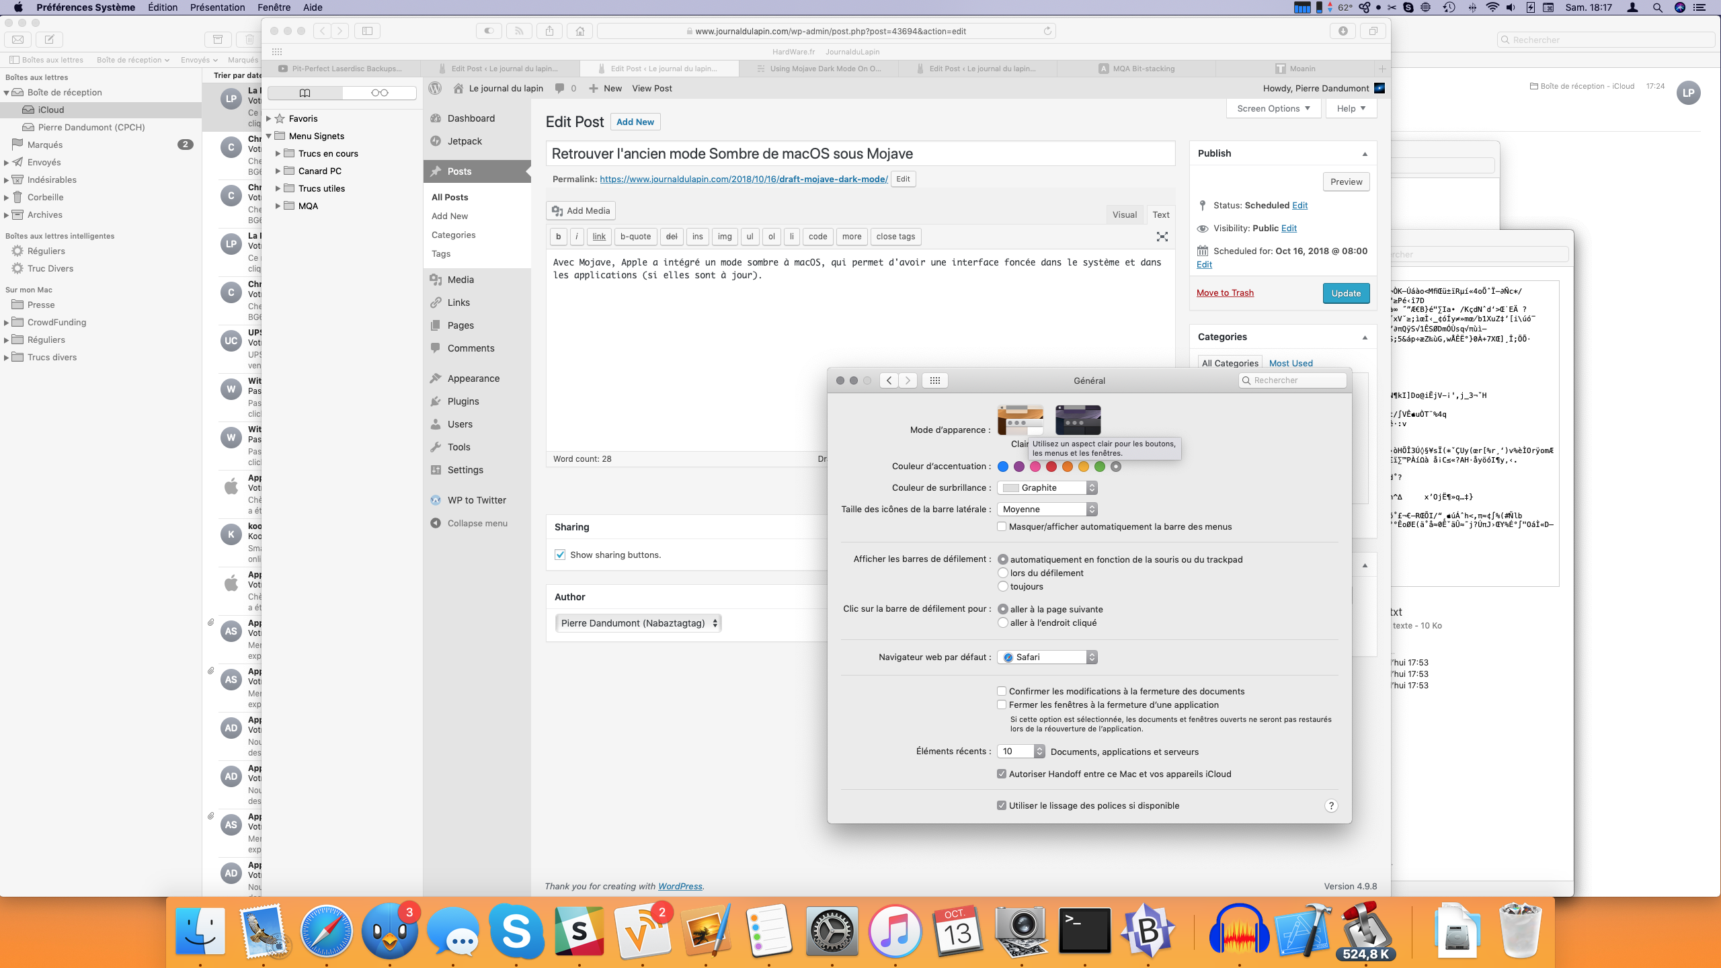Uncheck Show sharing buttons
Image resolution: width=1721 pixels, height=968 pixels.
coord(560,555)
